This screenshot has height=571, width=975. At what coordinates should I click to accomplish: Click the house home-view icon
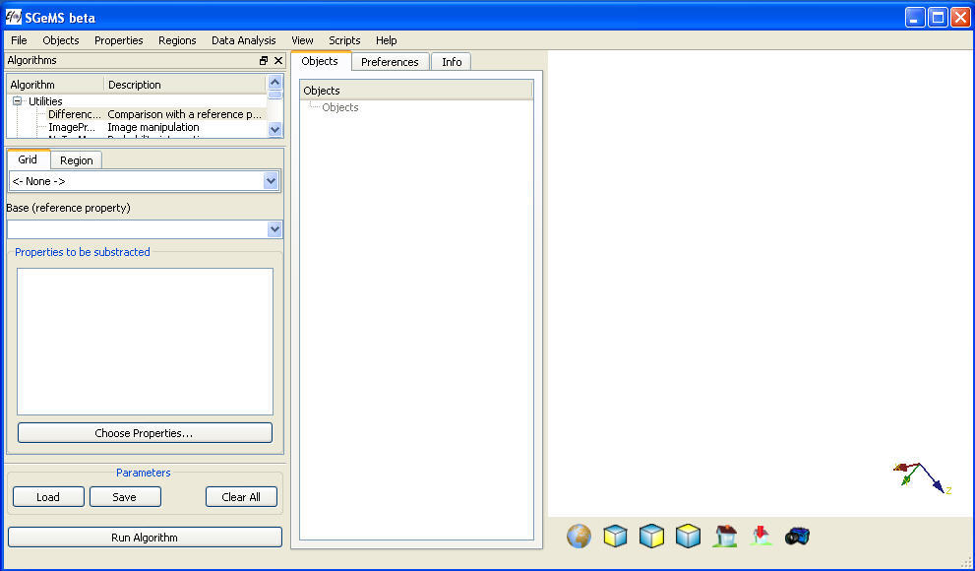tap(725, 537)
